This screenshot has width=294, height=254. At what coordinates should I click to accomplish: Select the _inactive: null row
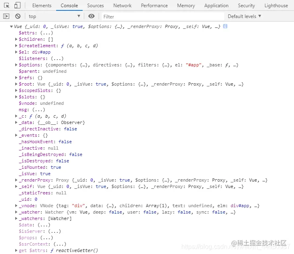coord(39,148)
